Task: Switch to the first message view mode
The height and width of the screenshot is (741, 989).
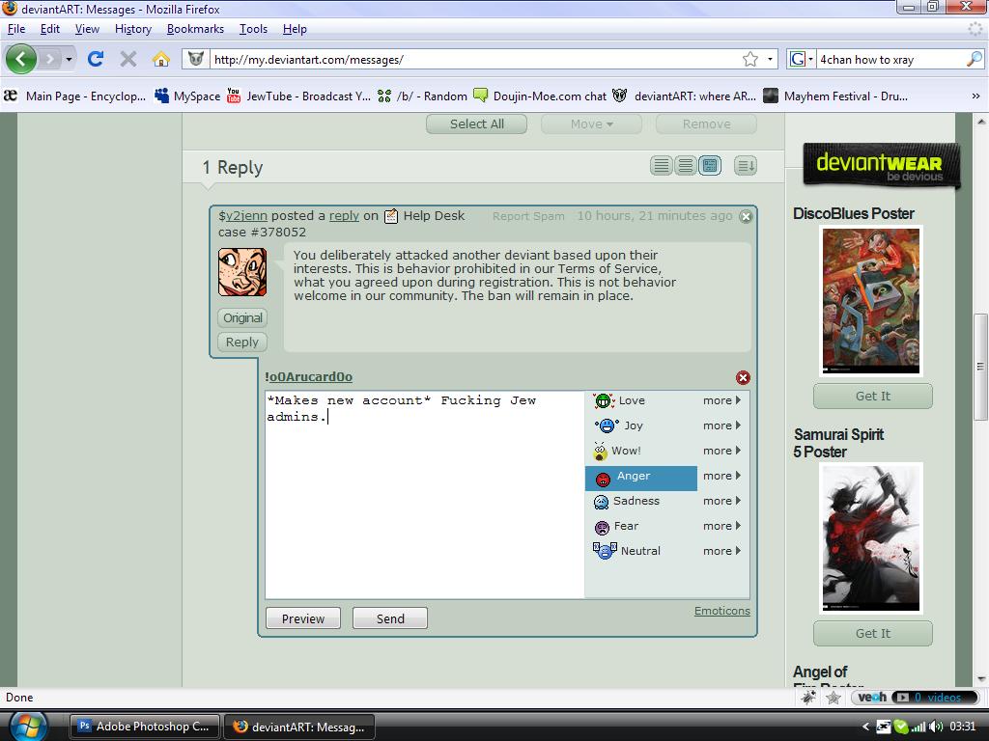Action: point(662,166)
